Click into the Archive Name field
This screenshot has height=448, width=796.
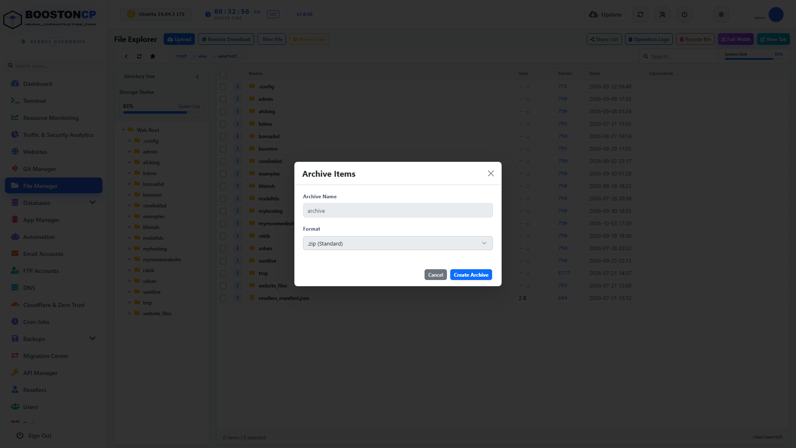(x=398, y=210)
